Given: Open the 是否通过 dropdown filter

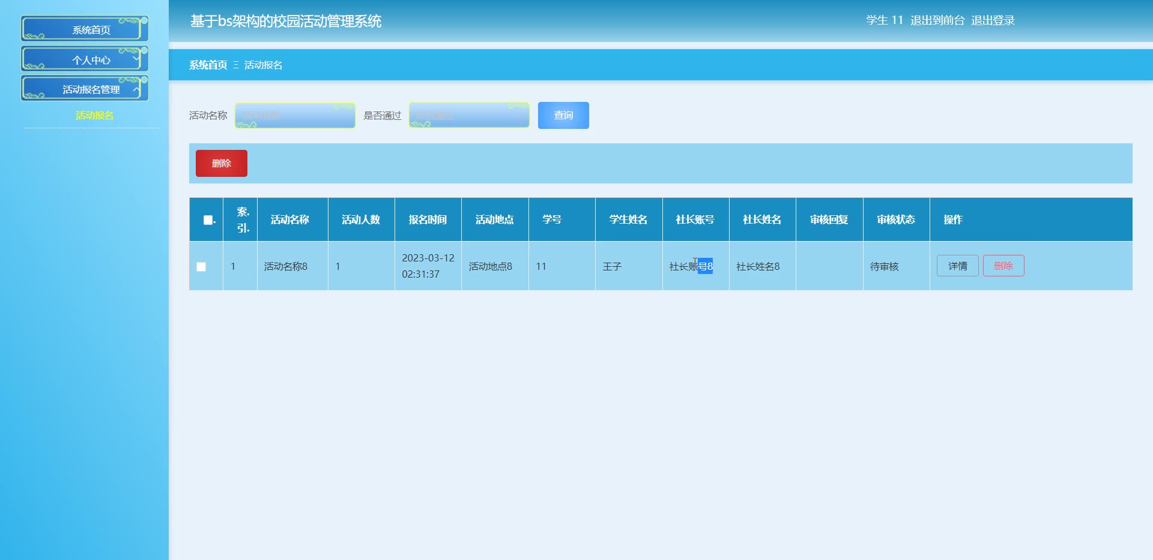Looking at the screenshot, I should pyautogui.click(x=468, y=115).
